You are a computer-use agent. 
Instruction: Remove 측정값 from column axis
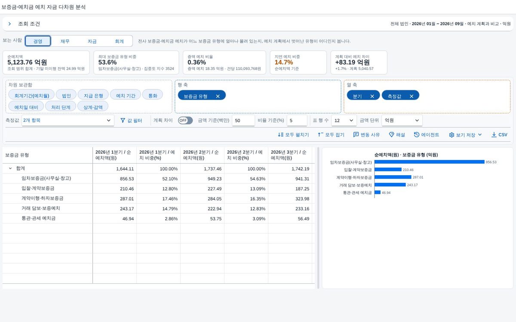(412, 96)
